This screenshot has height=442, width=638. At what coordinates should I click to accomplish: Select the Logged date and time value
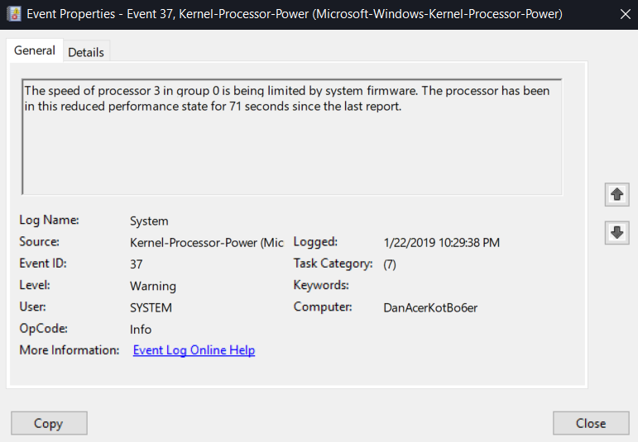click(442, 243)
